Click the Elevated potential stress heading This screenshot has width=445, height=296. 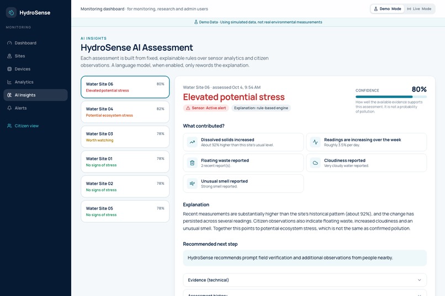[234, 97]
